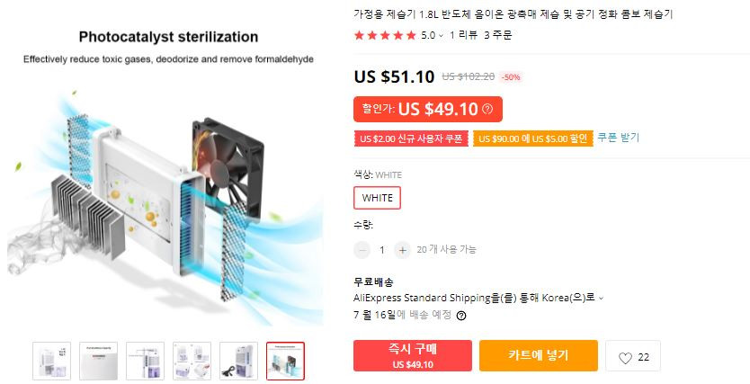Click the plus quantity icon
The width and height of the screenshot is (750, 384).
point(402,250)
